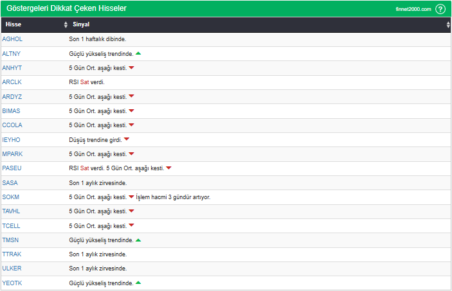452x291 pixels.
Task: Click red down arrow in PASEU row
Action: point(168,168)
